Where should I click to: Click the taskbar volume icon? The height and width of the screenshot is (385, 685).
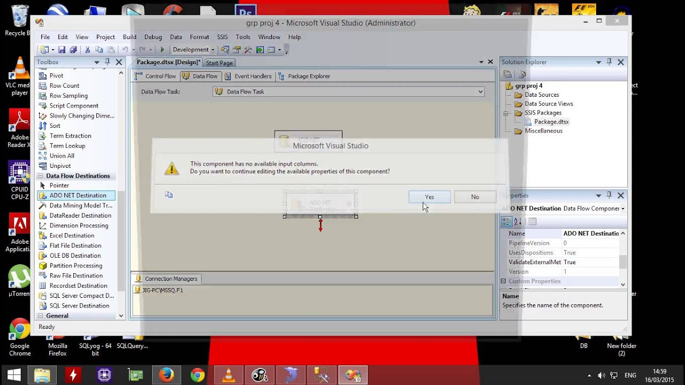coord(601,375)
